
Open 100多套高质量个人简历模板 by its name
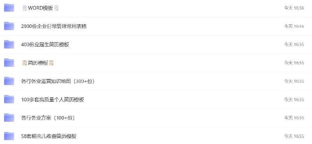point(53,100)
